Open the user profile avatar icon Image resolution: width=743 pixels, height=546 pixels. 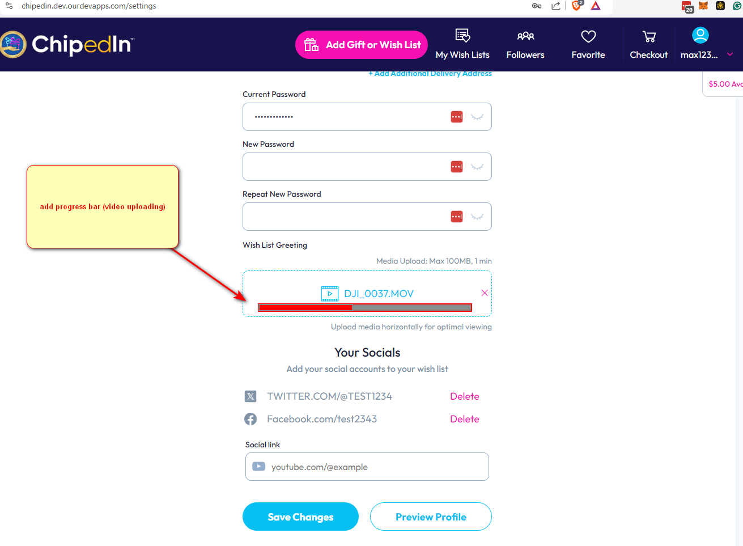coord(700,36)
